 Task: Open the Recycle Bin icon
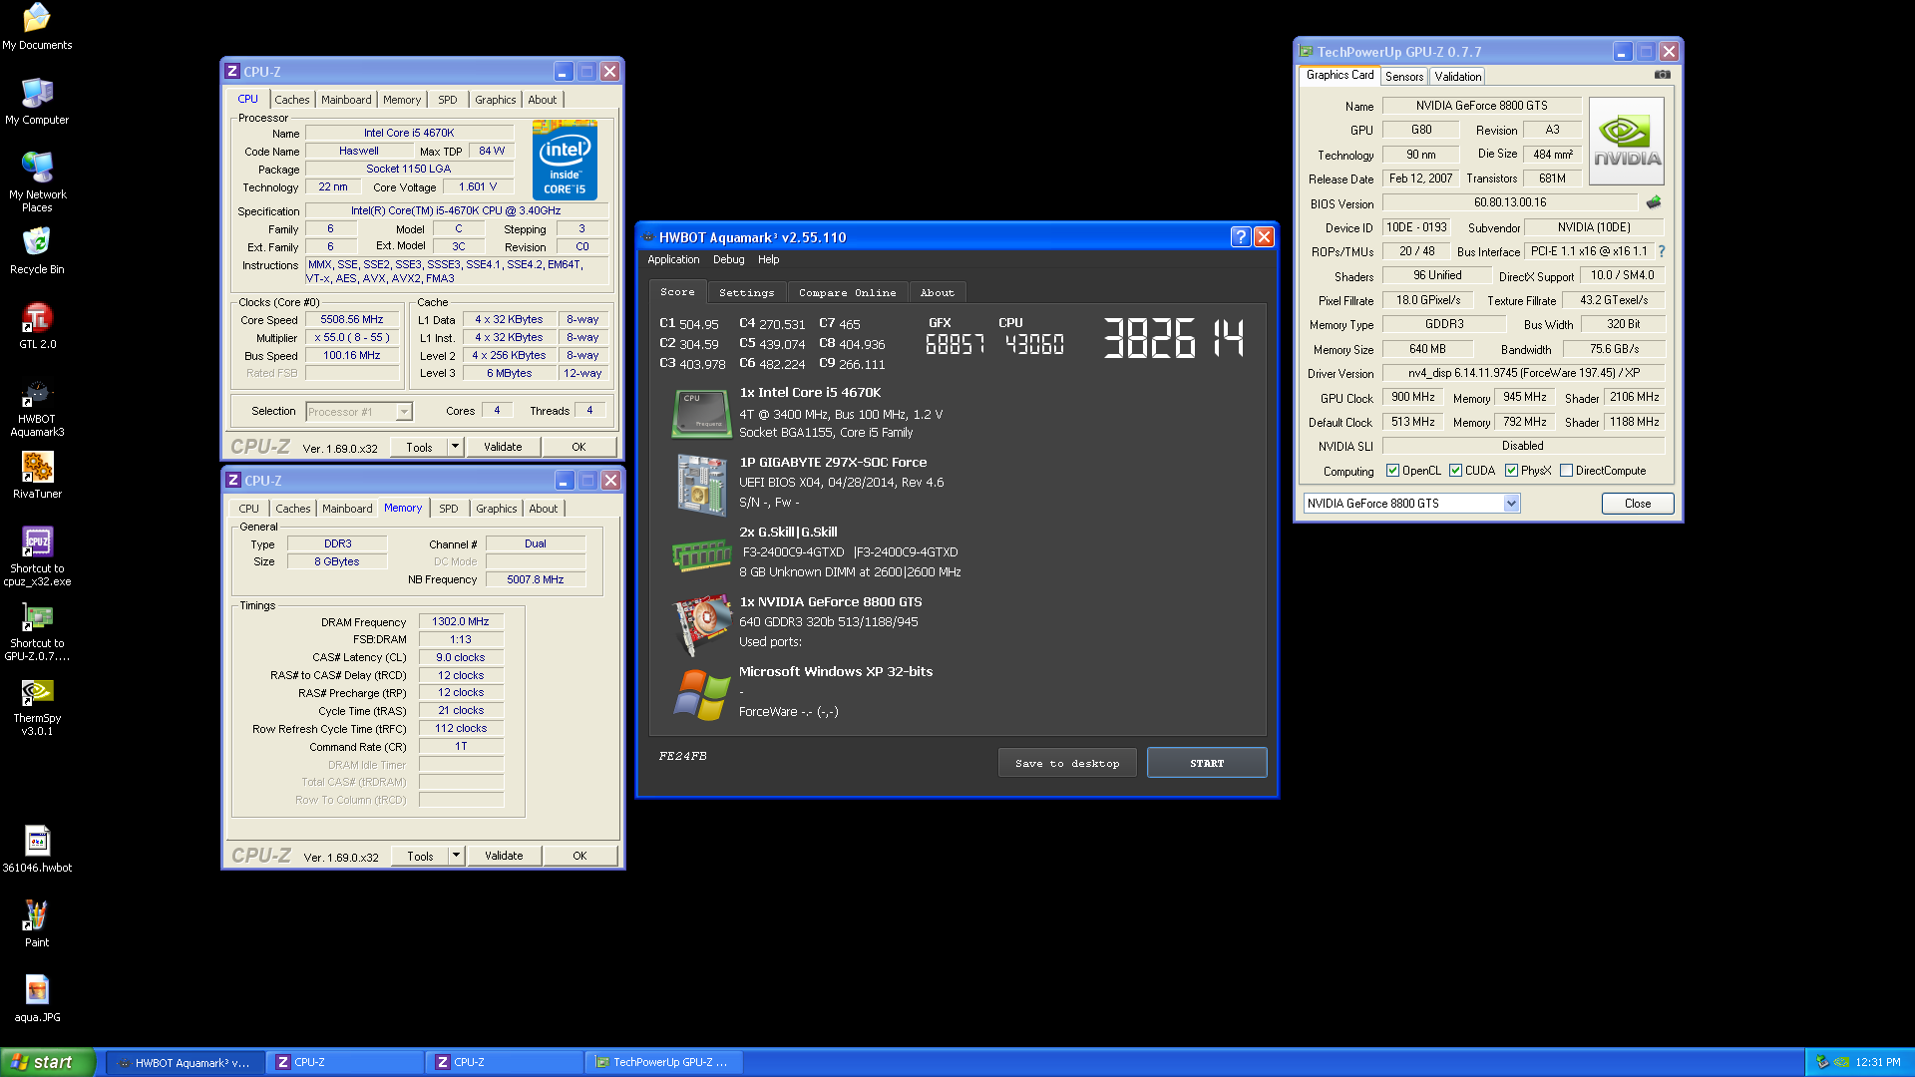37,251
